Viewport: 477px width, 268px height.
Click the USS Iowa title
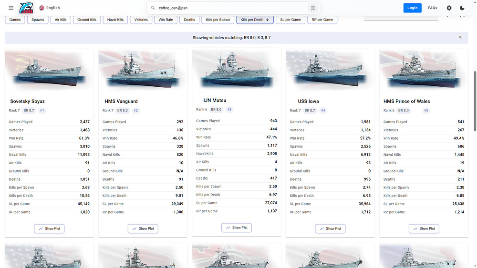309,101
